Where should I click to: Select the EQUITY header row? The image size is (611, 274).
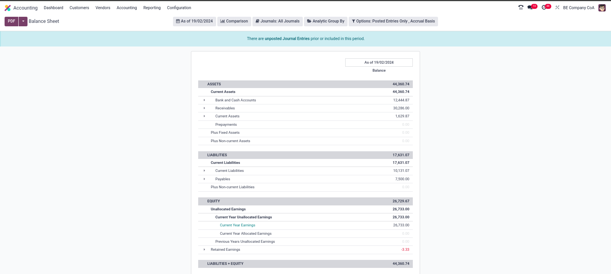click(305, 201)
